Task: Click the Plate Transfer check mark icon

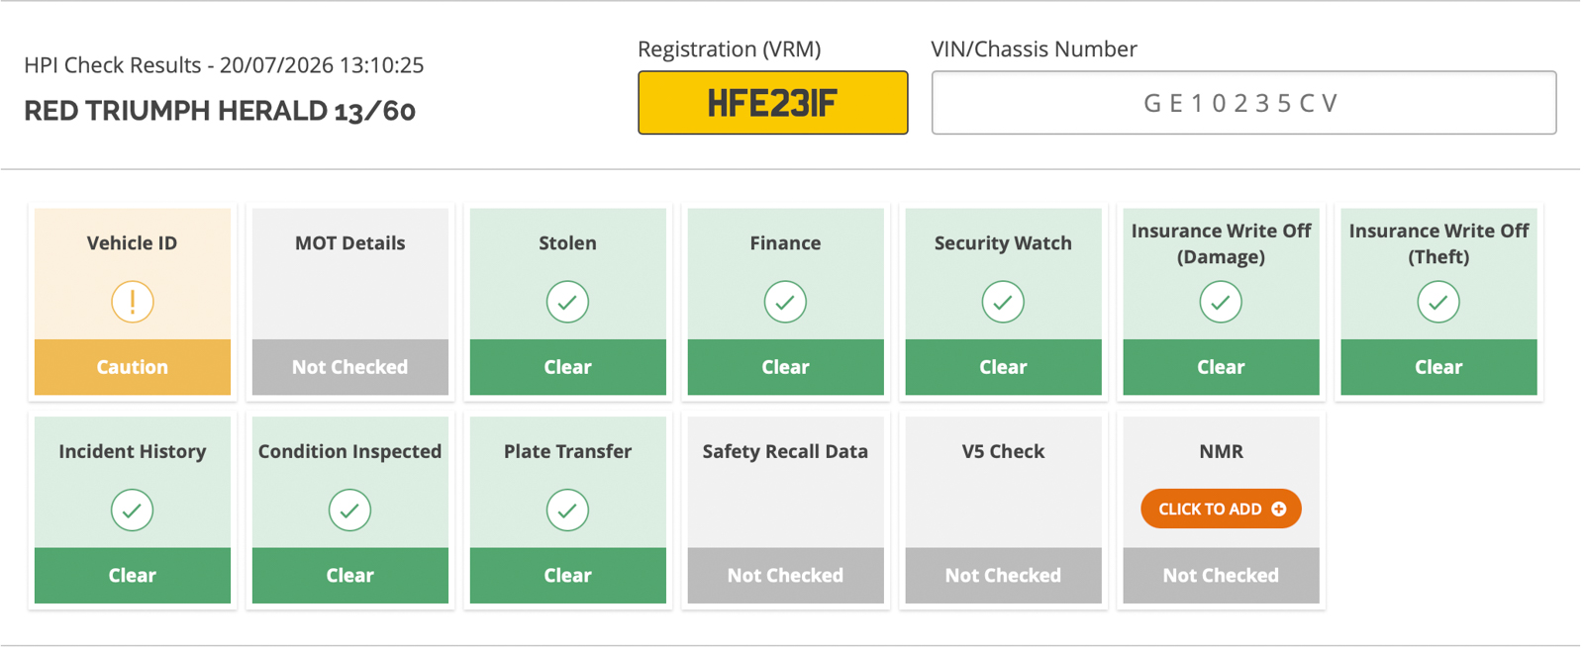Action: (x=567, y=511)
